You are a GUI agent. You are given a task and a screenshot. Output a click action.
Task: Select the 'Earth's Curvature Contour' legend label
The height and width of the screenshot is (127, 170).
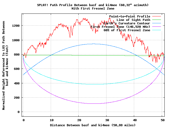click(127, 23)
